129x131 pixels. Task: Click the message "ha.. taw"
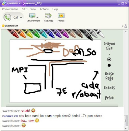(x=27, y=121)
